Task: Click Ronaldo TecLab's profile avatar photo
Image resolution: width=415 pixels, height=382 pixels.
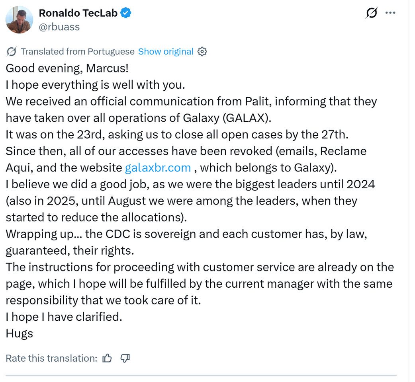Action: pyautogui.click(x=20, y=19)
